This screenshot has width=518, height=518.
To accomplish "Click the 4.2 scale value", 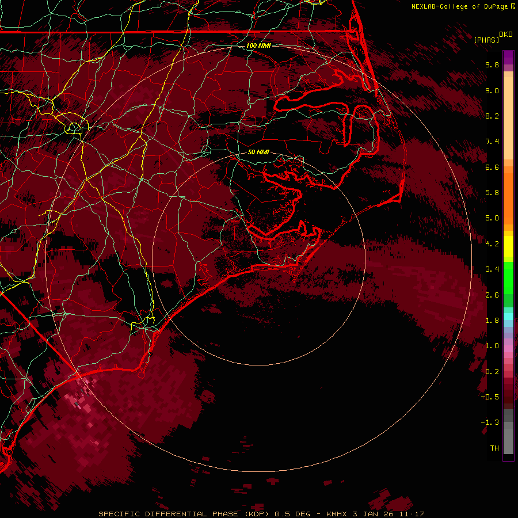I will click(492, 244).
